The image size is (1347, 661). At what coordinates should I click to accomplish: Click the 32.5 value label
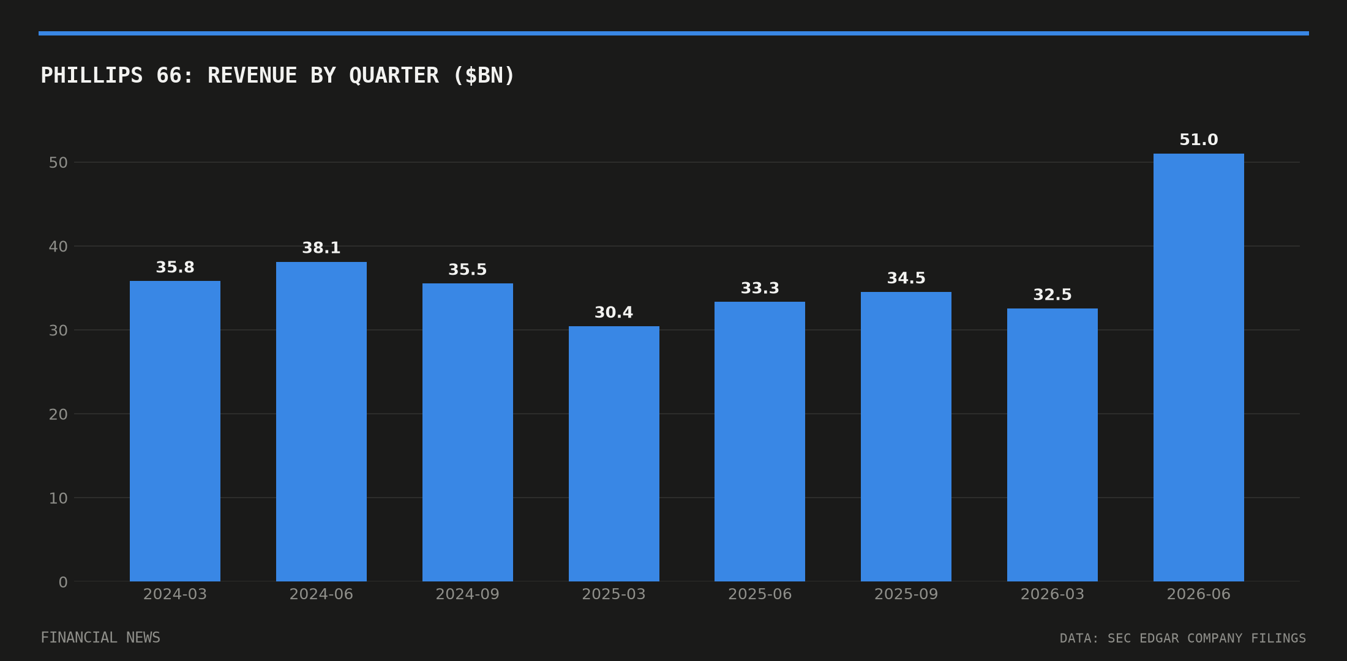[x=1052, y=295]
